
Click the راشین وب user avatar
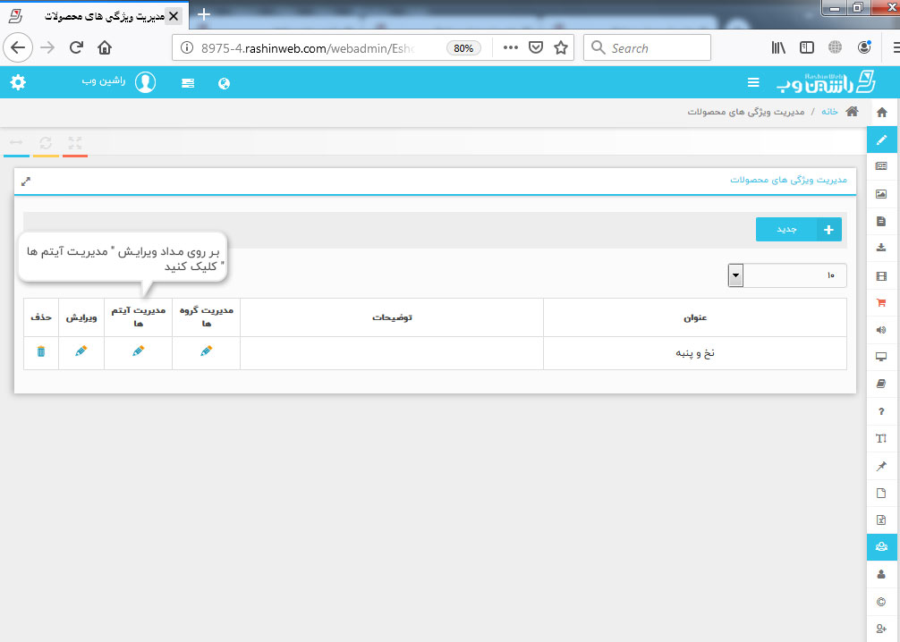pyautogui.click(x=145, y=82)
